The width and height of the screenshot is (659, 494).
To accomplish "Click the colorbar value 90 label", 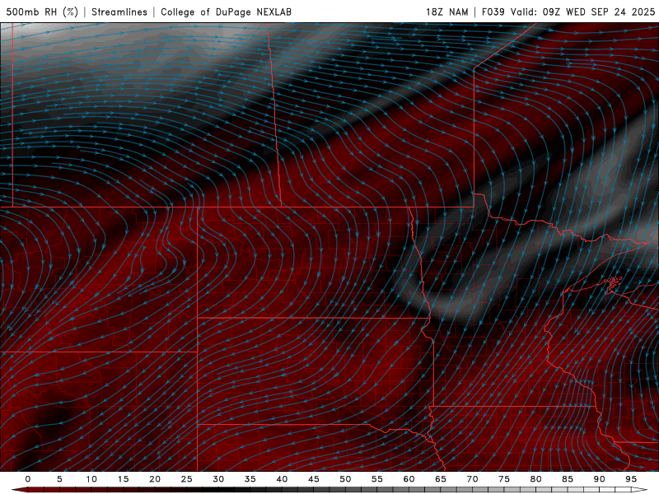I will (600, 479).
